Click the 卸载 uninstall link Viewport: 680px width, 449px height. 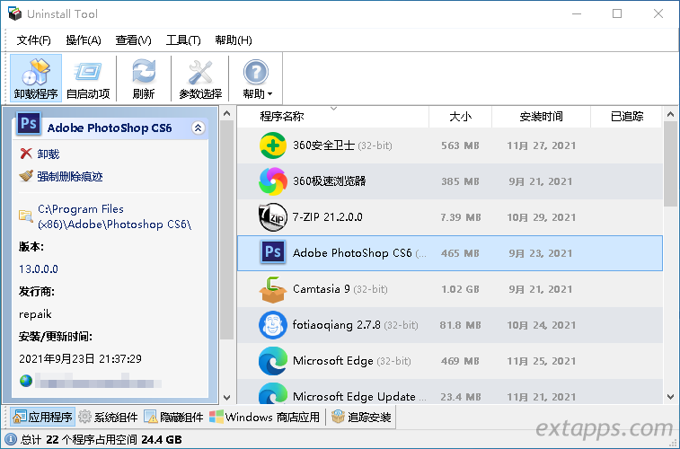49,154
